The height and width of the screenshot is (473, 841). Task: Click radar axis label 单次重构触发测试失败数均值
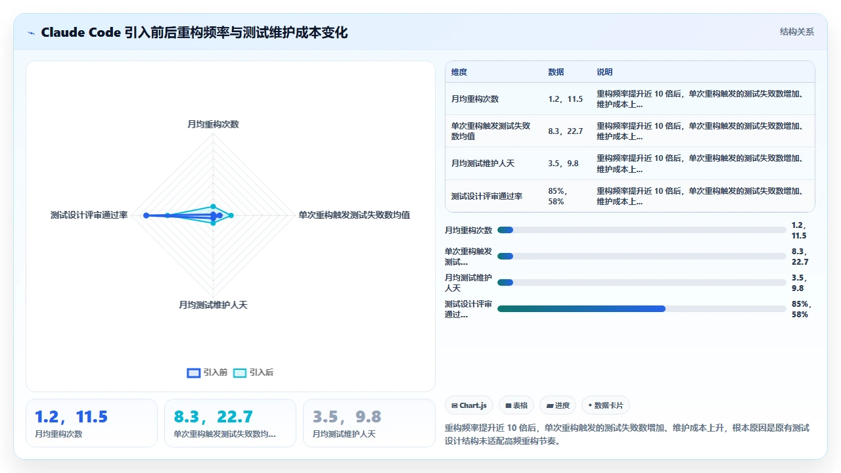(x=354, y=215)
